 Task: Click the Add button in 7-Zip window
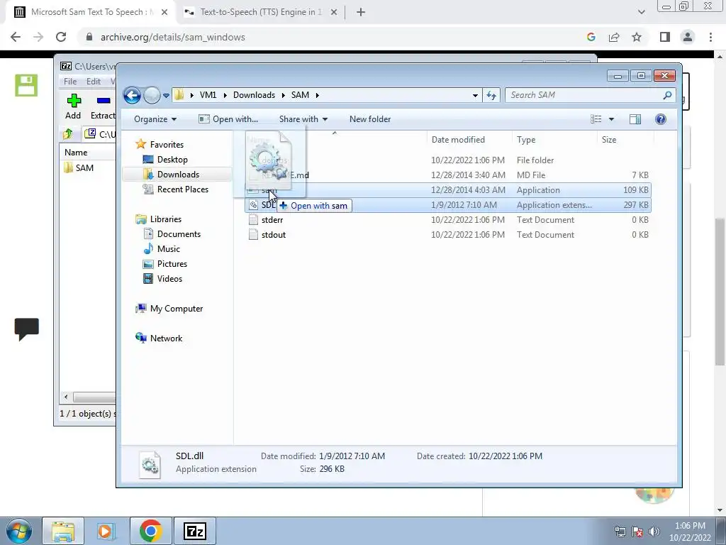(73, 106)
